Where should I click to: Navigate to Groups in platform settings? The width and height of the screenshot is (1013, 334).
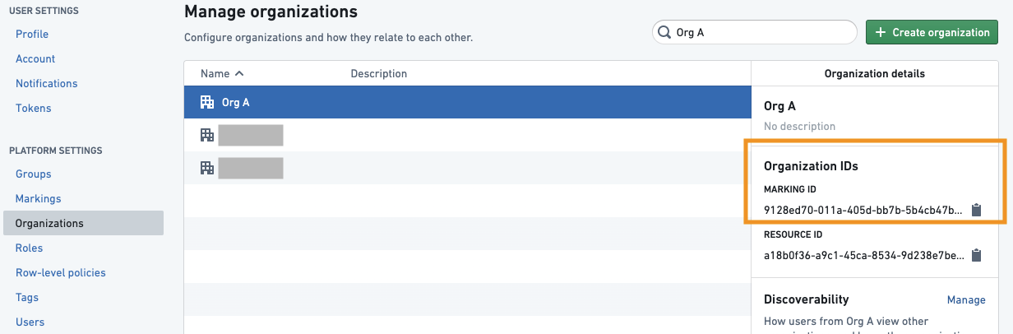33,174
